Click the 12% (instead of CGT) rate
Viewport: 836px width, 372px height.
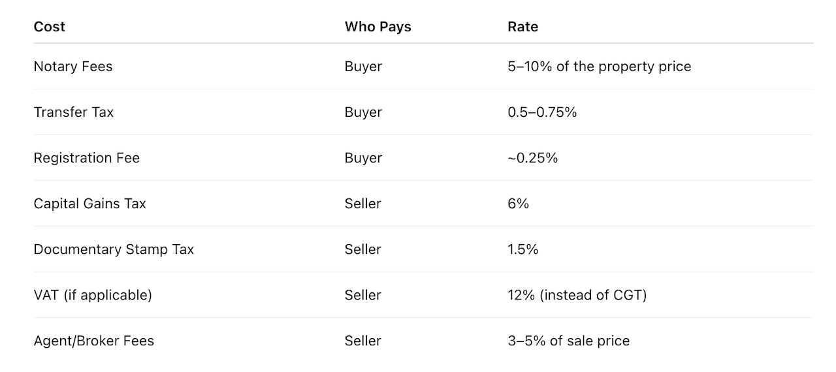click(577, 295)
